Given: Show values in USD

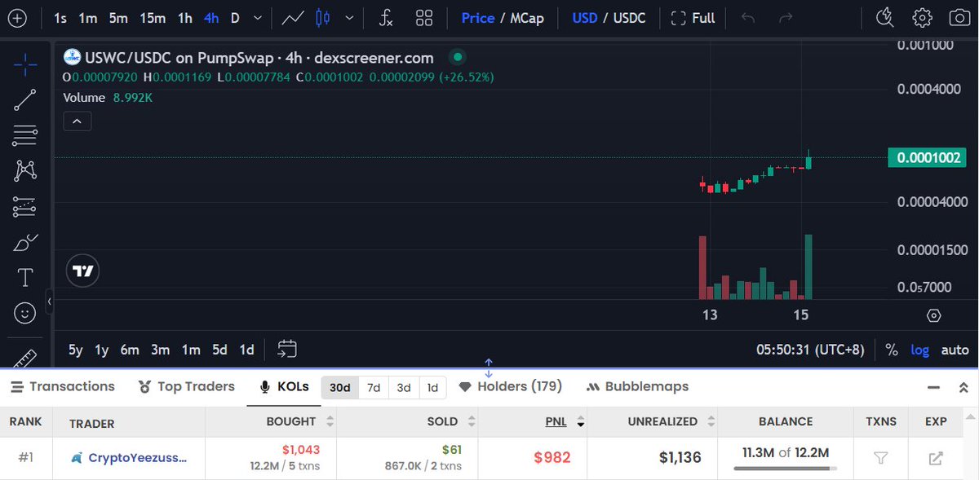Looking at the screenshot, I should (x=585, y=18).
